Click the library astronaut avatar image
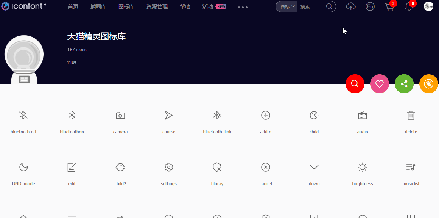Screen dimensions: 439x218 pos(24,60)
